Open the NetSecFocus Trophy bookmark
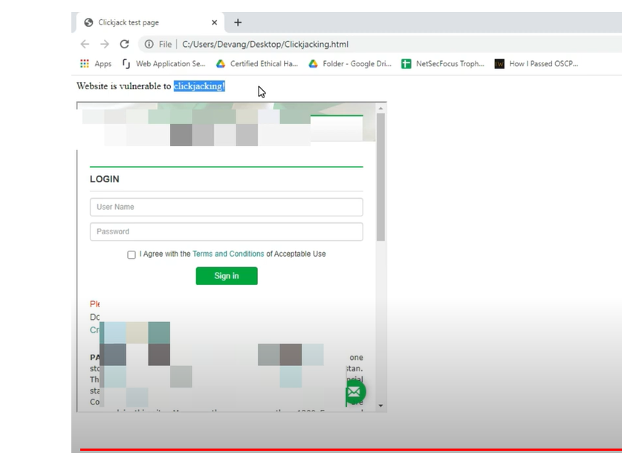Screen dimensions: 622x453 443,64
